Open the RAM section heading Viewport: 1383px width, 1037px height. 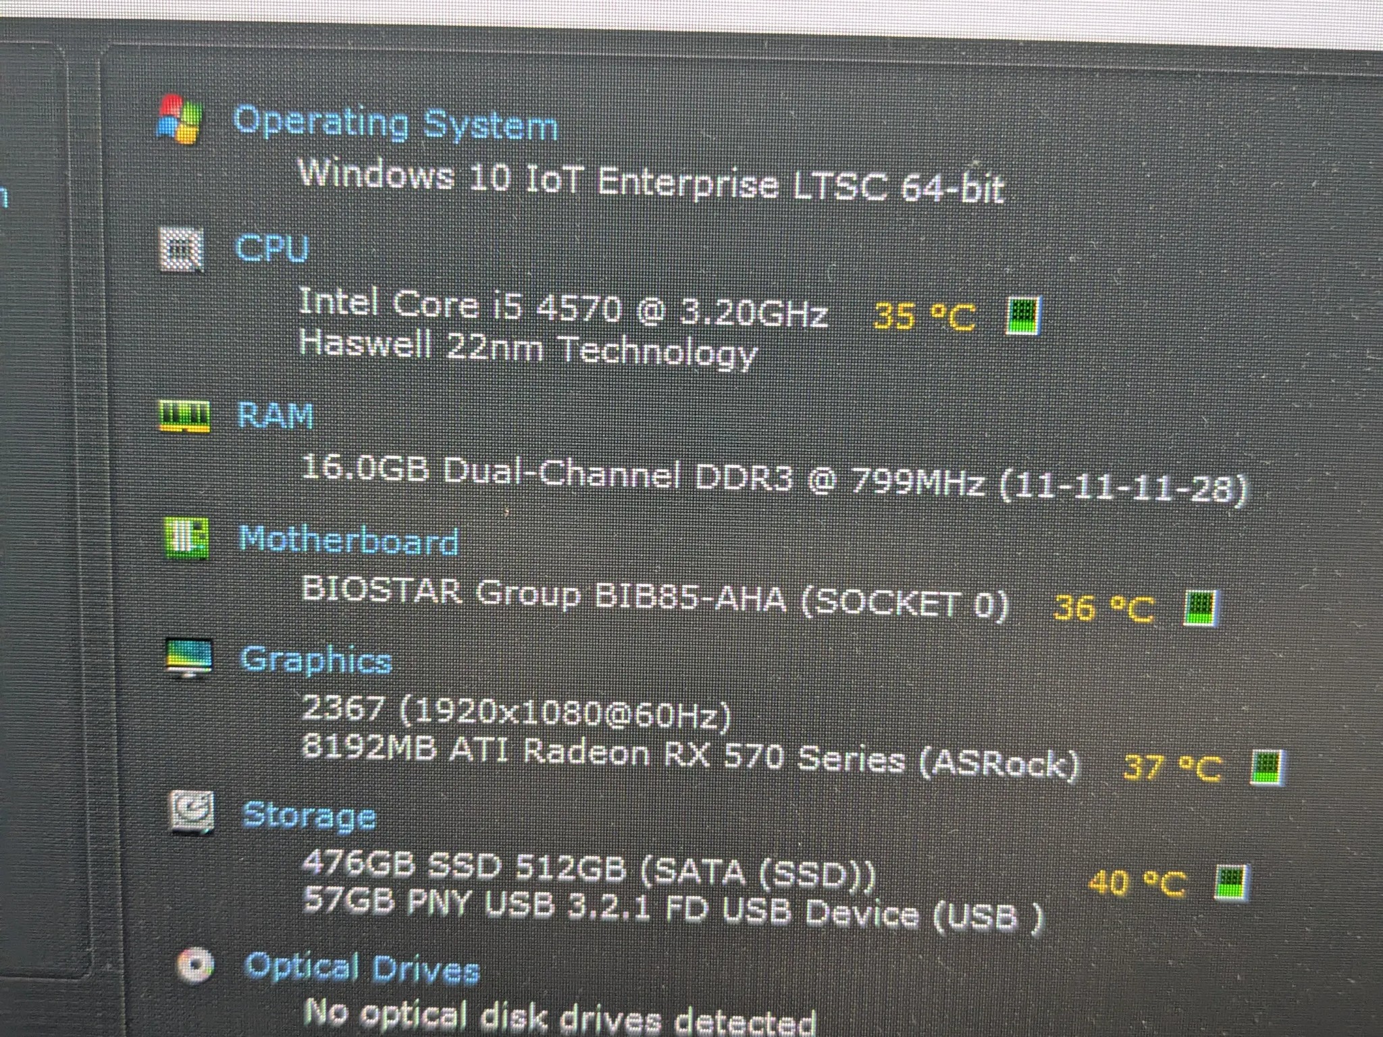pyautogui.click(x=276, y=415)
